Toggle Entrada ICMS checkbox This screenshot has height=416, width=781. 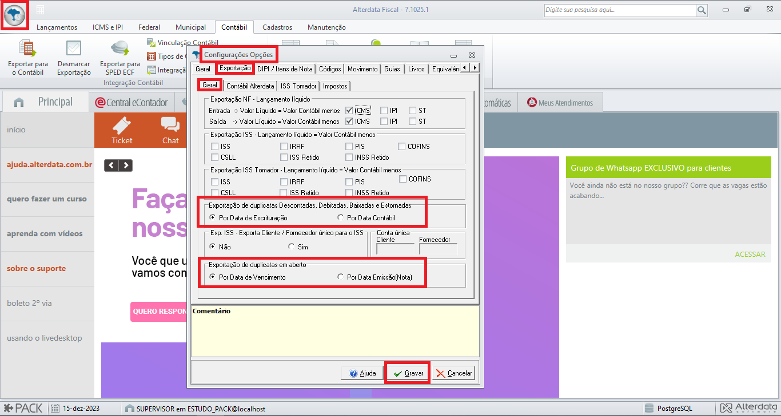(349, 111)
